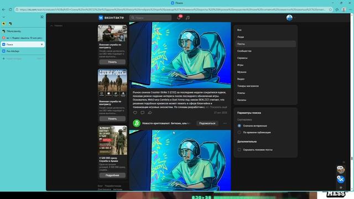This screenshot has width=354, height=199.
Task: Select the Сервисы search filter
Action: point(265,57)
